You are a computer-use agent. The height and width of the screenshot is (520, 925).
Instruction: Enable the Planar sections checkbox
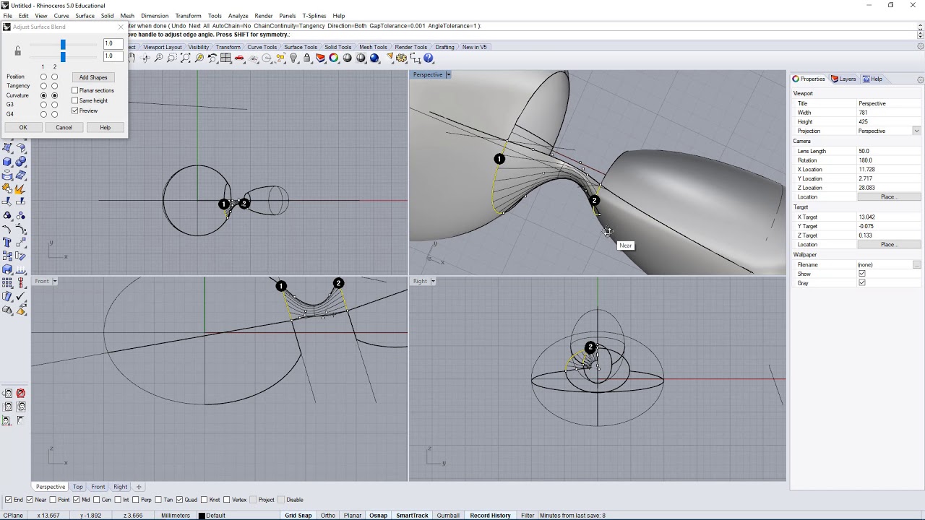pos(74,90)
